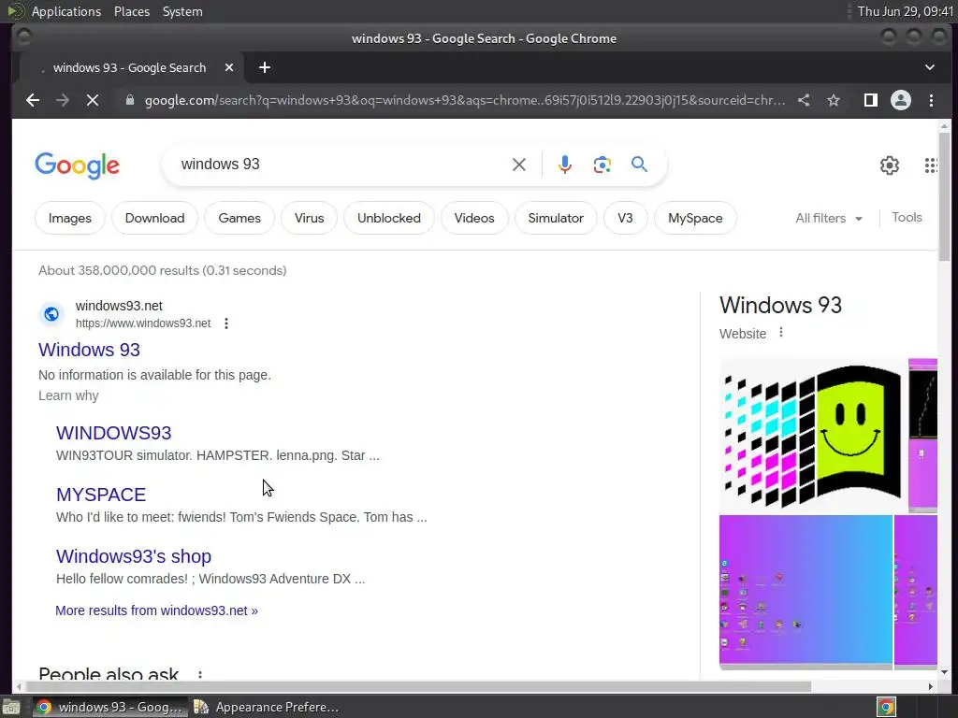Click the Chrome address bar URL

pos(464,100)
